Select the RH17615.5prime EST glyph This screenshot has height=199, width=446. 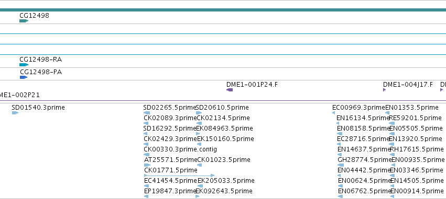coord(393,155)
